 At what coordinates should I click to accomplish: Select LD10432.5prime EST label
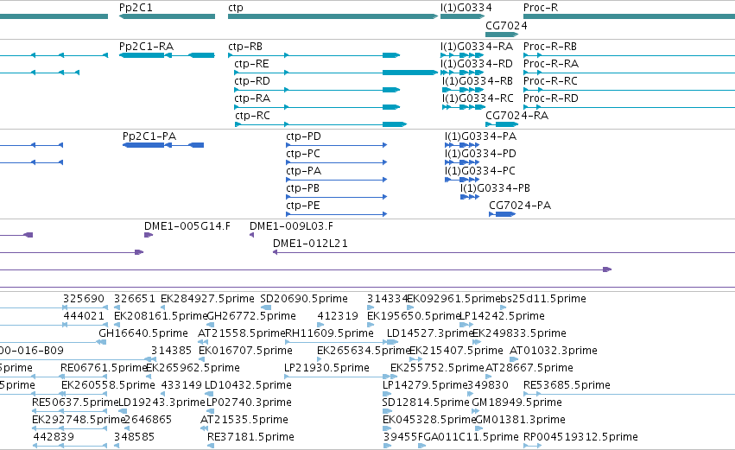pyautogui.click(x=248, y=386)
